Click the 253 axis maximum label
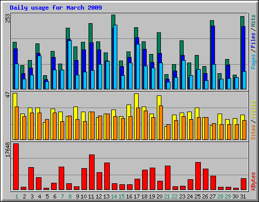This screenshot has width=259, height=202. point(8,18)
